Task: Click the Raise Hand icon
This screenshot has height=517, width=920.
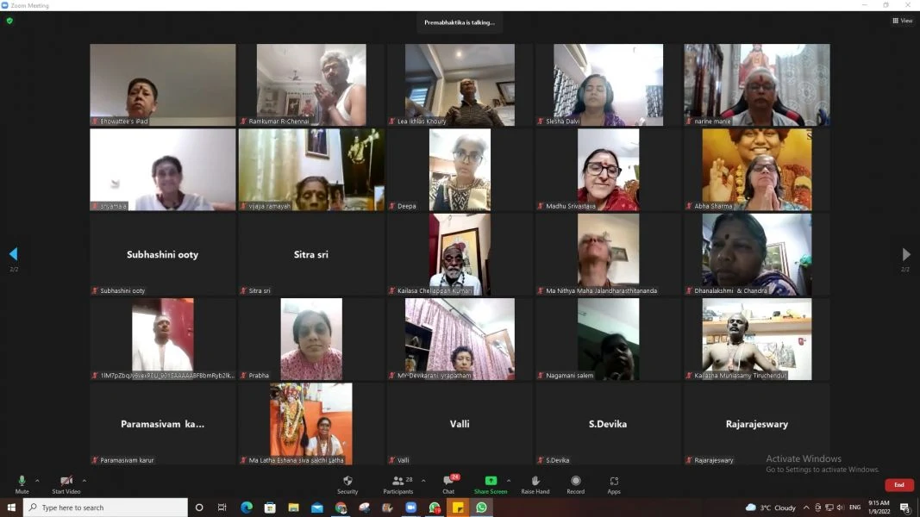Action: coord(535,484)
